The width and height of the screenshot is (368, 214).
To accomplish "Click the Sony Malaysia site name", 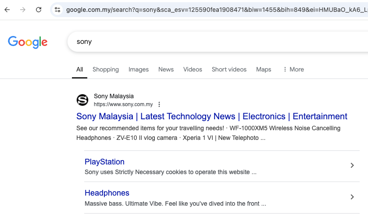I will tap(114, 96).
